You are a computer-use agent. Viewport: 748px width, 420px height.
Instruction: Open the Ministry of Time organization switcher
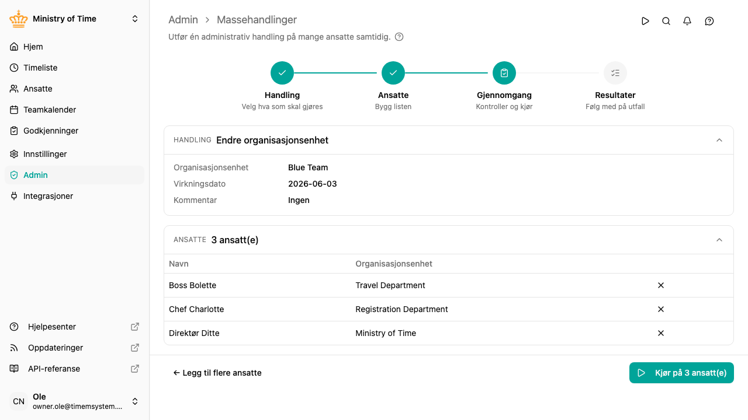pos(74,19)
